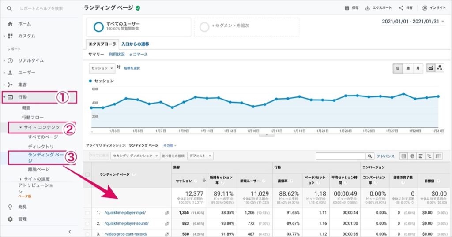Viewport: 452px width, 237px height.
Task: Click the green verified shield icon
Action: coord(138,8)
